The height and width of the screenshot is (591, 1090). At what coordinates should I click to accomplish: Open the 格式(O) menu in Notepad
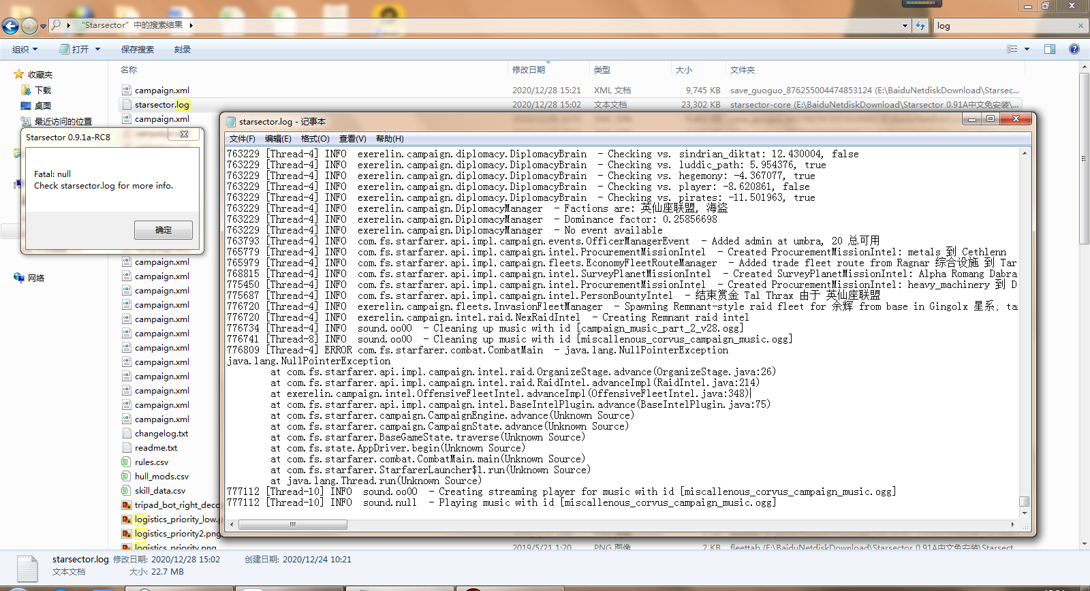click(315, 139)
